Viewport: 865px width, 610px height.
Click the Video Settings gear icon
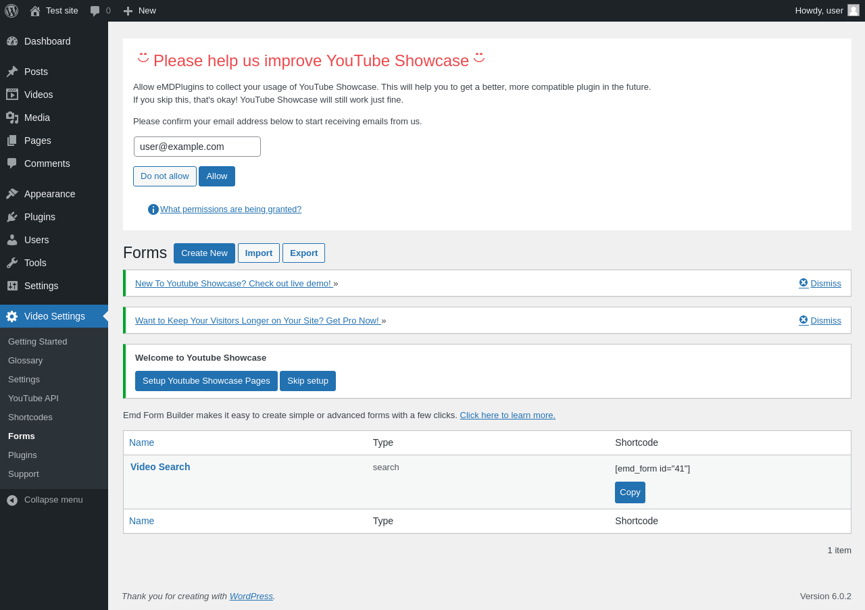[x=12, y=316]
